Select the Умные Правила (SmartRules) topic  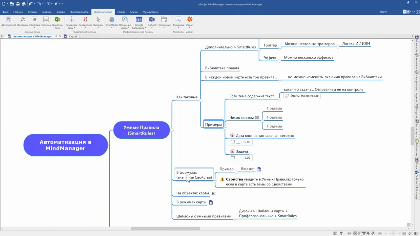click(141, 130)
